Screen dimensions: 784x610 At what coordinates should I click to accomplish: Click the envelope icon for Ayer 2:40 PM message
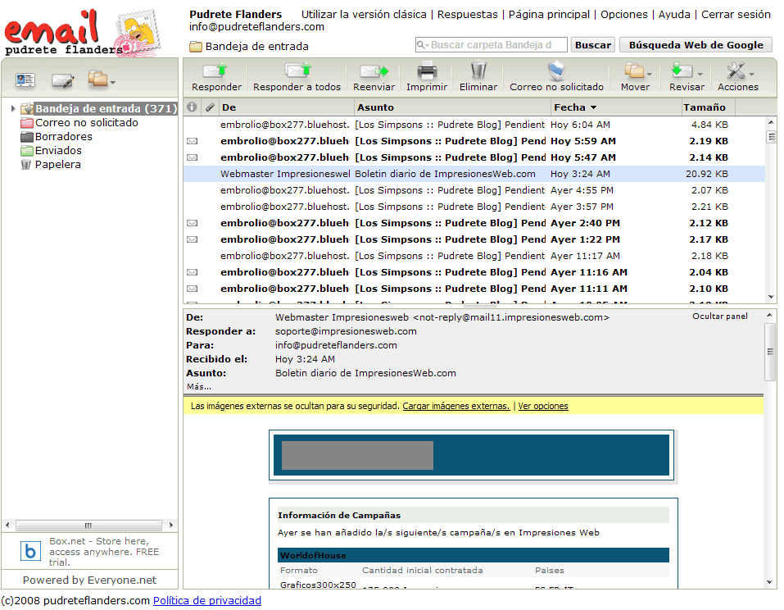pos(192,223)
